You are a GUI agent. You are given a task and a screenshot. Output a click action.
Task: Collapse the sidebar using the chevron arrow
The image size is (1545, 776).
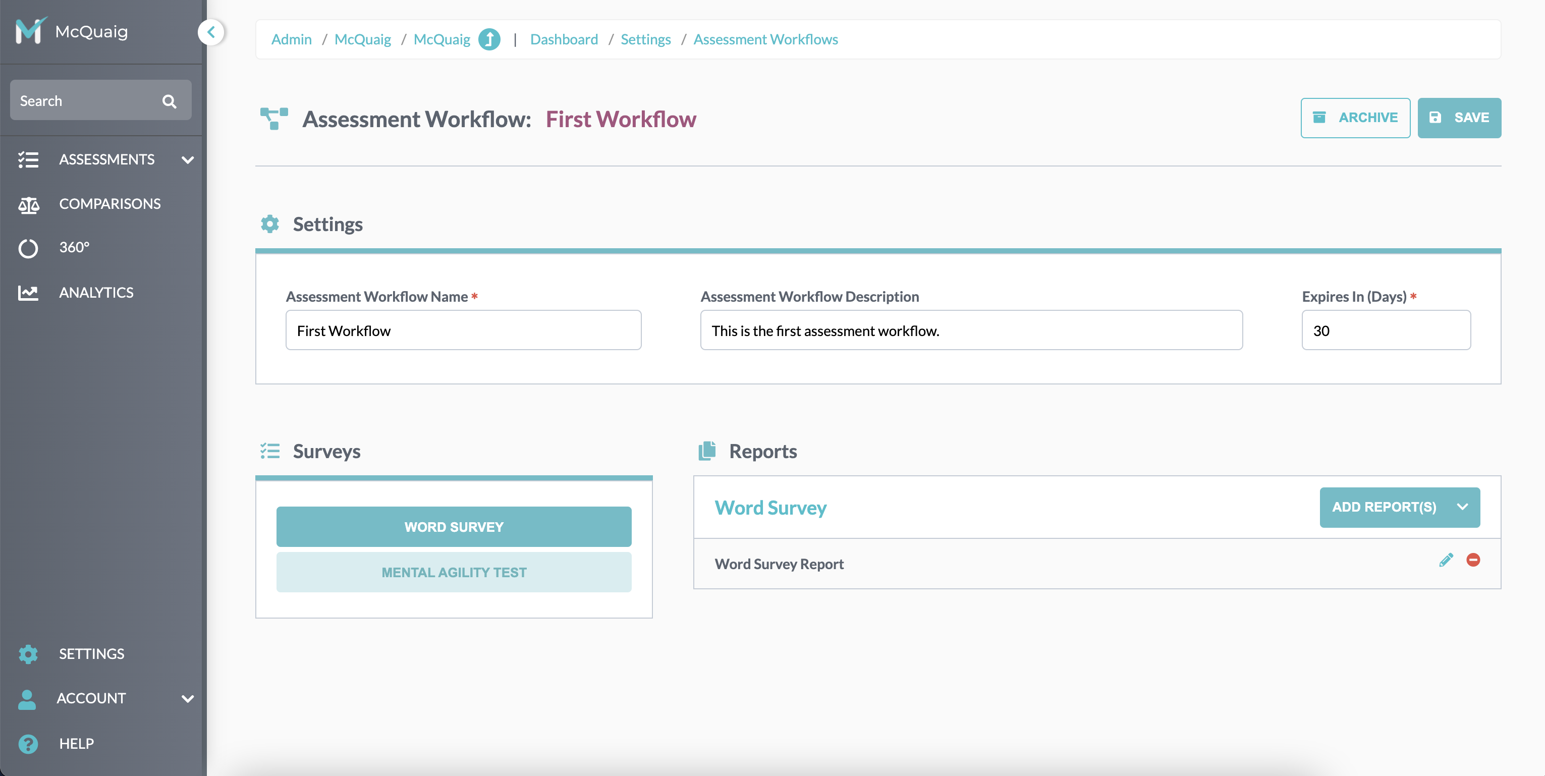pos(211,32)
